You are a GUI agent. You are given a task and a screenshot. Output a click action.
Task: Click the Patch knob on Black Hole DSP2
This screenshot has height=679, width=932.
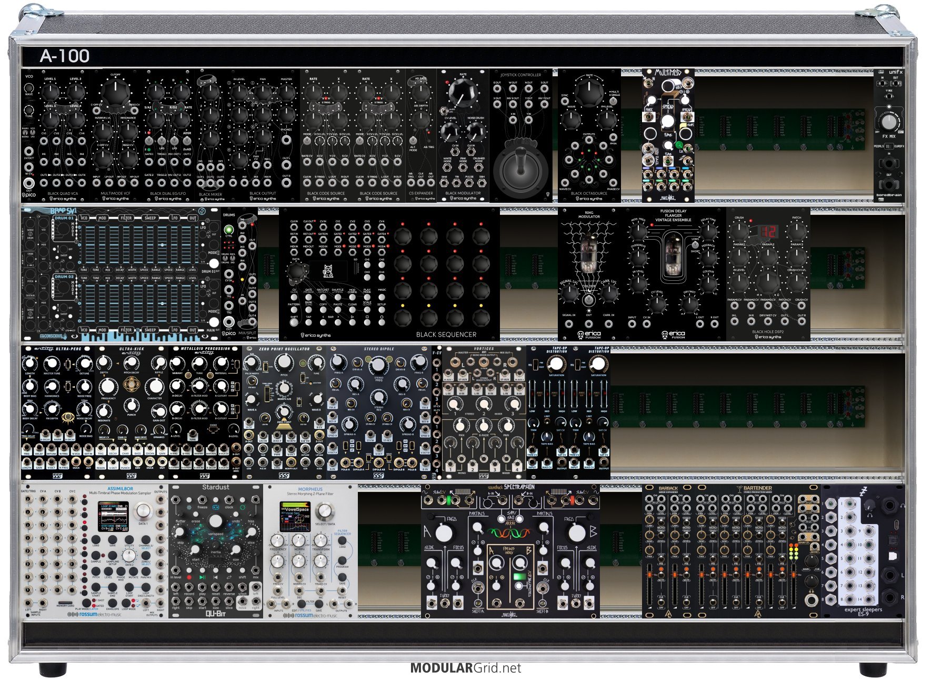coord(797,231)
